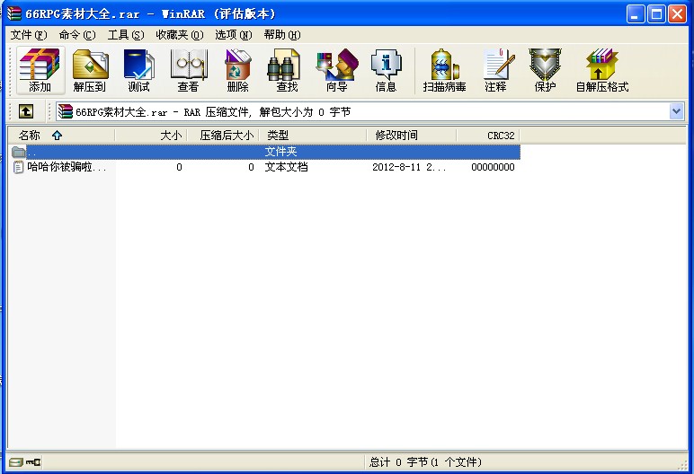Select the 哈哈你被骗啦... file row

[264, 167]
